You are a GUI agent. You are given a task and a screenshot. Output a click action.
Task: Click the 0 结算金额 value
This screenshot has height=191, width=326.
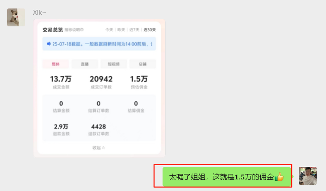click(61, 103)
